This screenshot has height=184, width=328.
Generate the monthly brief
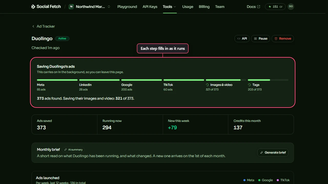point(273,153)
